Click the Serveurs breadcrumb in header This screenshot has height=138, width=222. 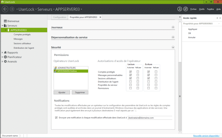(x=45, y=9)
